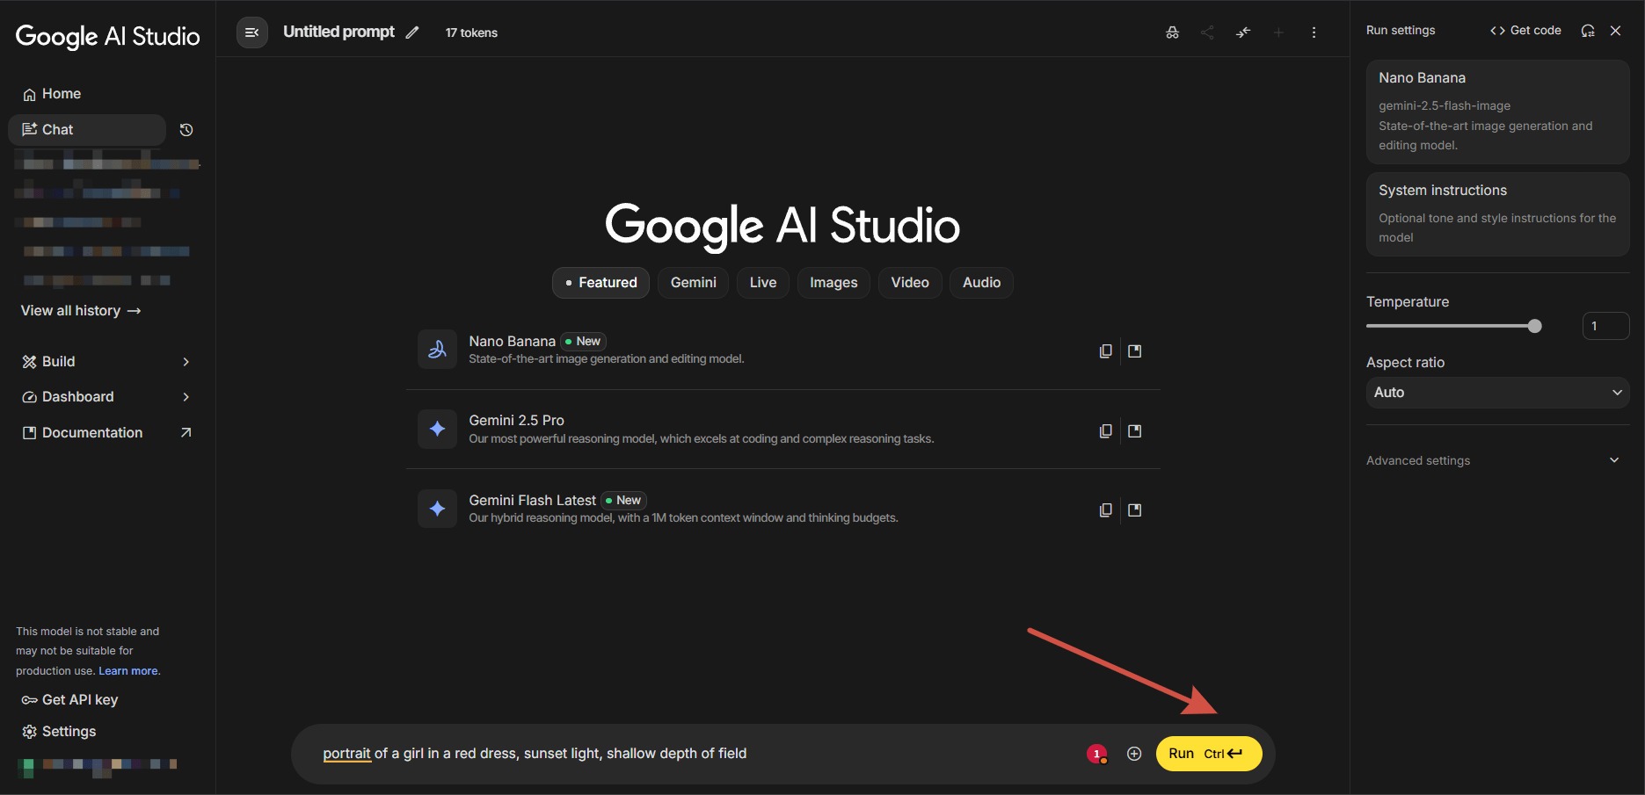1645x795 pixels.
Task: Select the Nano Banana title in the model list
Action: (512, 342)
